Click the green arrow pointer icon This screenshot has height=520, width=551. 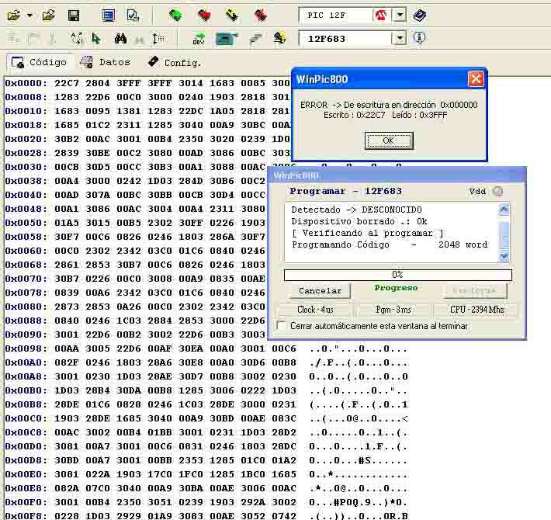coord(95,38)
